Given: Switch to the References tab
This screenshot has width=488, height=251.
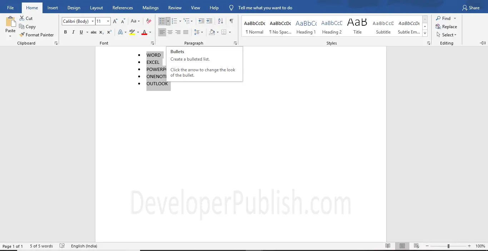Looking at the screenshot, I should pos(123,8).
